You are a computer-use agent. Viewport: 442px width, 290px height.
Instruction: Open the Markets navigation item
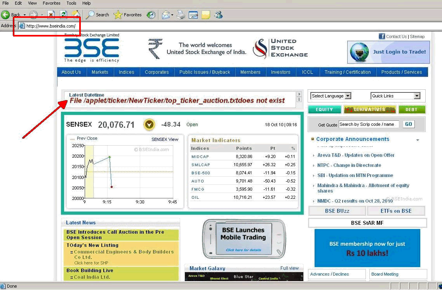pos(100,72)
